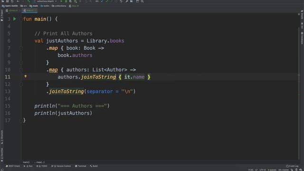Viewport: 304px width, 171px height.
Task: Open the Terminal tool window
Action: click(80, 166)
